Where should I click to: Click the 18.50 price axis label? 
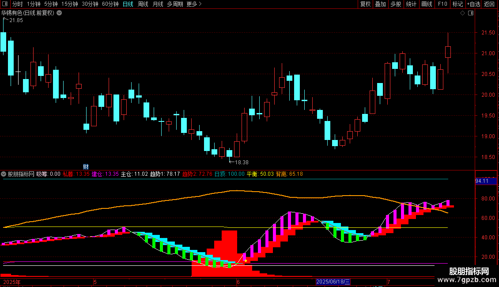[488, 157]
